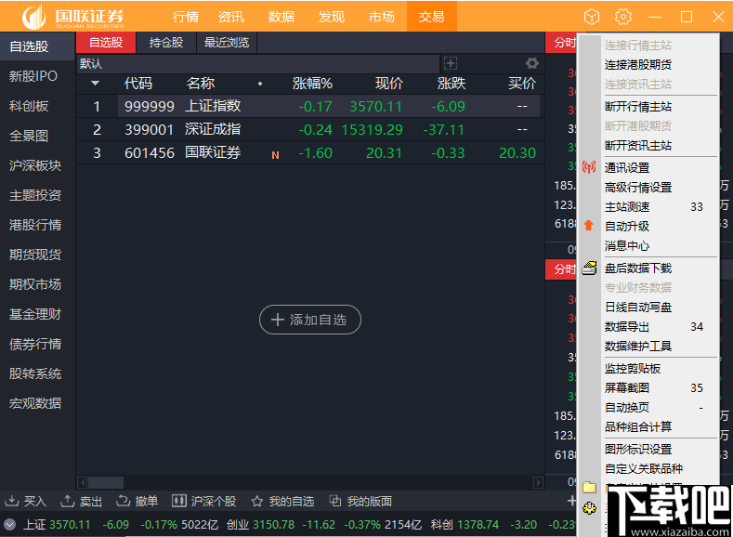This screenshot has height=537, width=733.
Task: Open 期权市场 in sidebar
Action: click(37, 284)
